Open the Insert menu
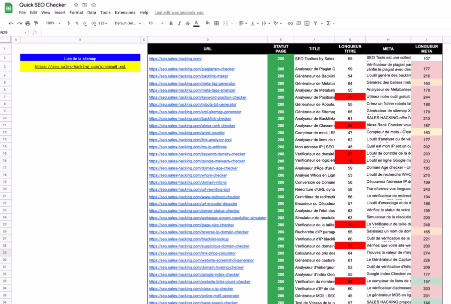The height and width of the screenshot is (304, 451). point(60,13)
